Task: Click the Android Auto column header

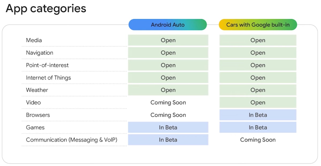Action: click(x=168, y=25)
